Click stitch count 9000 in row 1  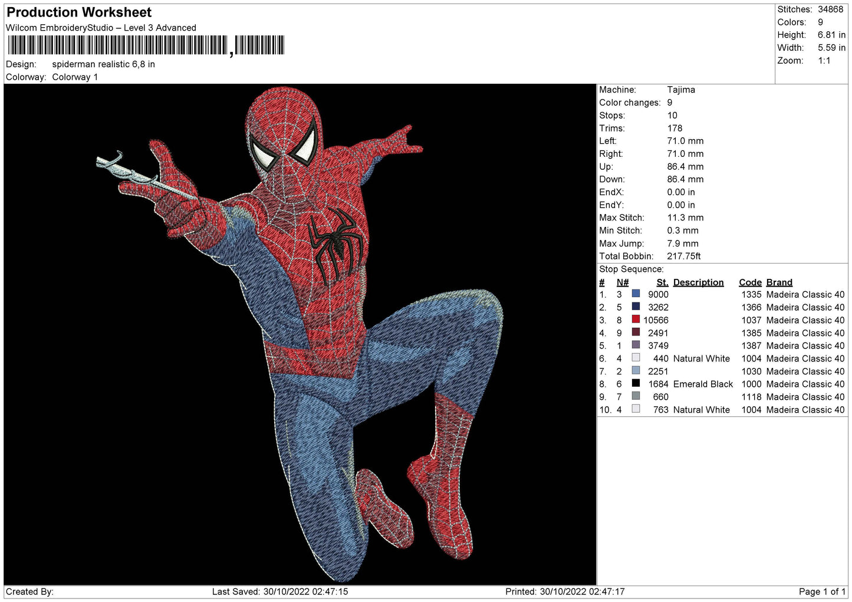(x=658, y=295)
